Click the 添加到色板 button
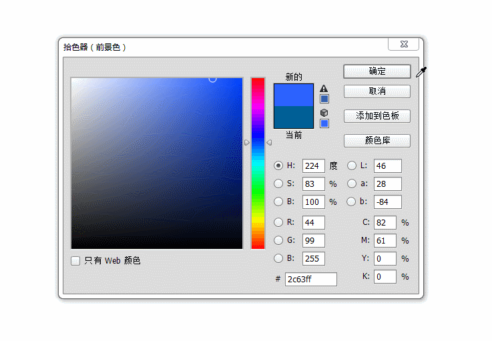The width and height of the screenshot is (492, 341). click(x=377, y=116)
